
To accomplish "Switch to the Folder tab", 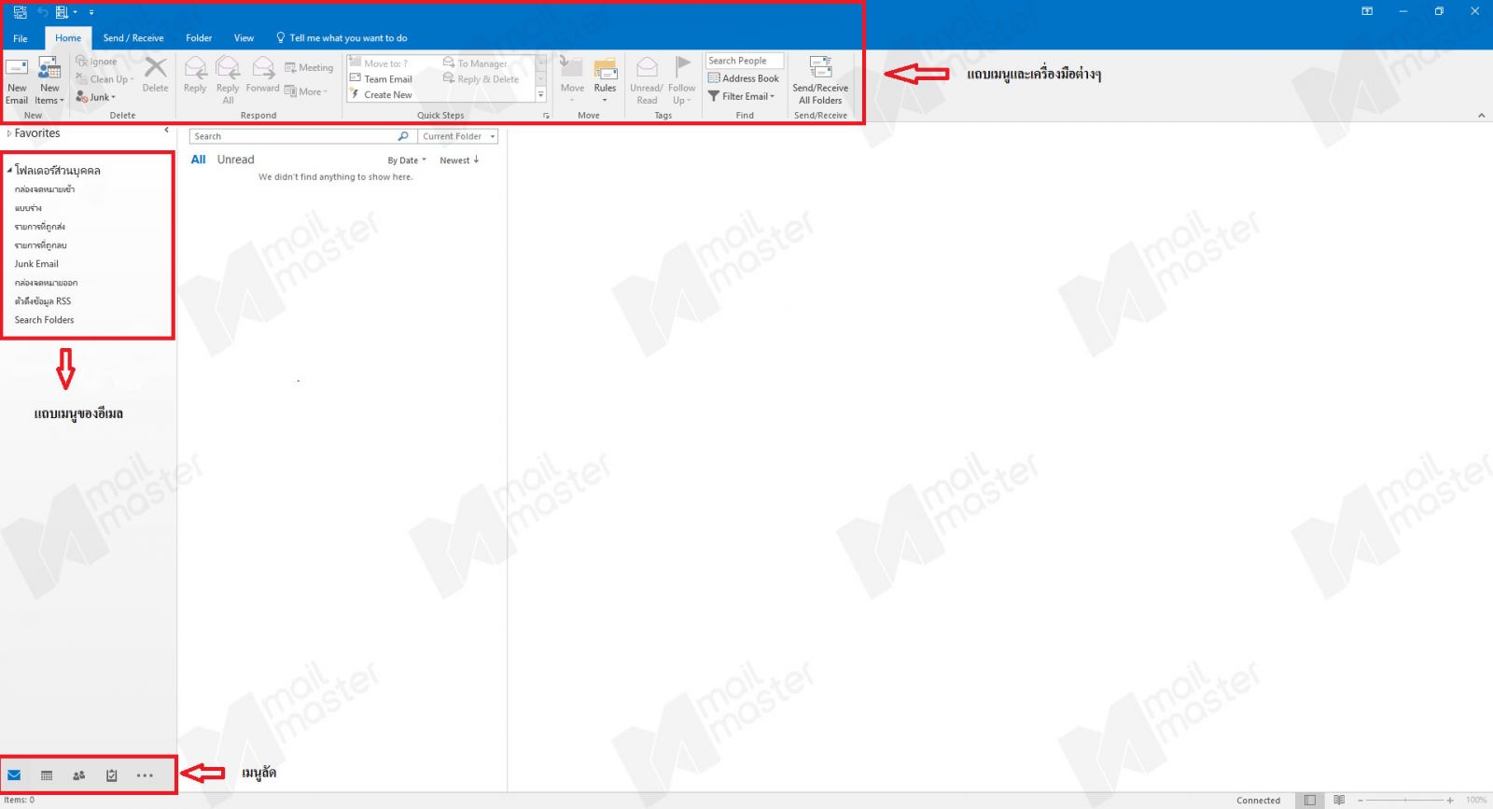I will click(x=199, y=38).
